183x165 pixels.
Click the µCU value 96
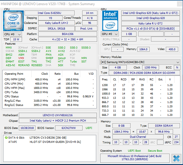(90, 23)
